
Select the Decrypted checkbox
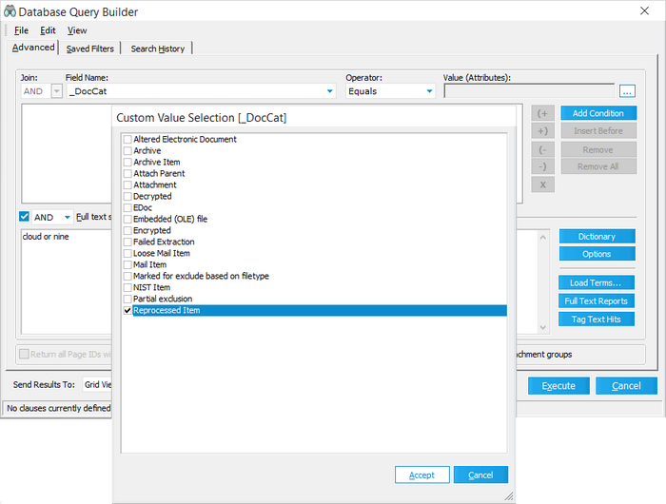(x=127, y=197)
